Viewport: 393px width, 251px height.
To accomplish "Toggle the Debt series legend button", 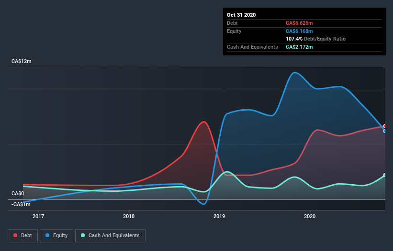I will point(22,236).
